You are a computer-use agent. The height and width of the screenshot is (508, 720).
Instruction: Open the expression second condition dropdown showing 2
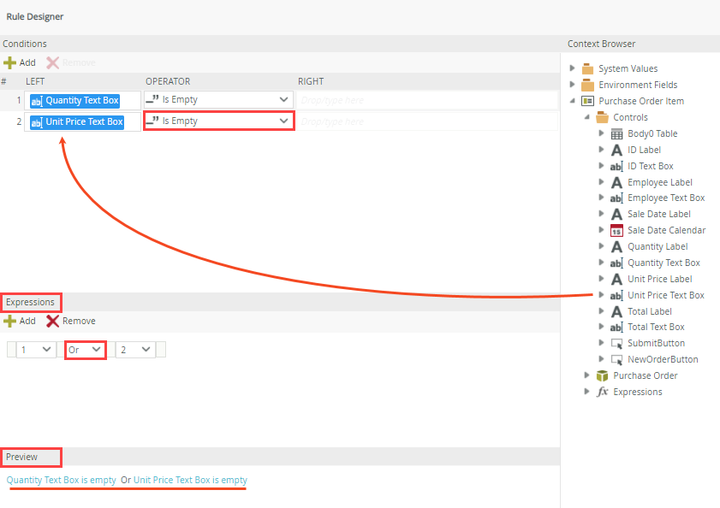coord(135,350)
